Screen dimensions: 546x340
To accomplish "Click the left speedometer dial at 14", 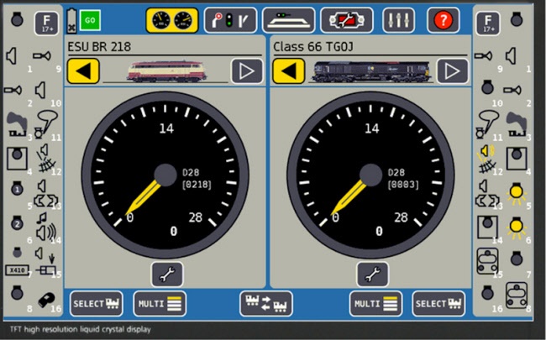I will tap(166, 128).
